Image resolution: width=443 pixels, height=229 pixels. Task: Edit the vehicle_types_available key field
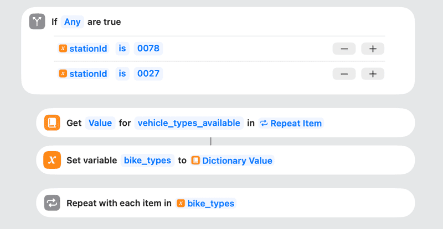click(189, 123)
